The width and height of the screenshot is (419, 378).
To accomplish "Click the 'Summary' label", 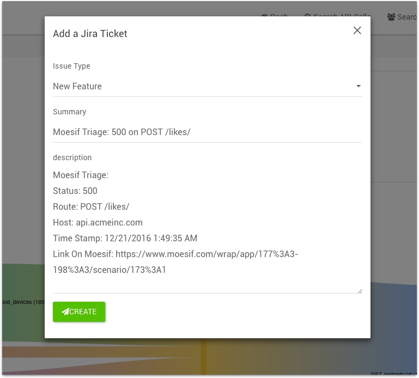I will point(70,112).
